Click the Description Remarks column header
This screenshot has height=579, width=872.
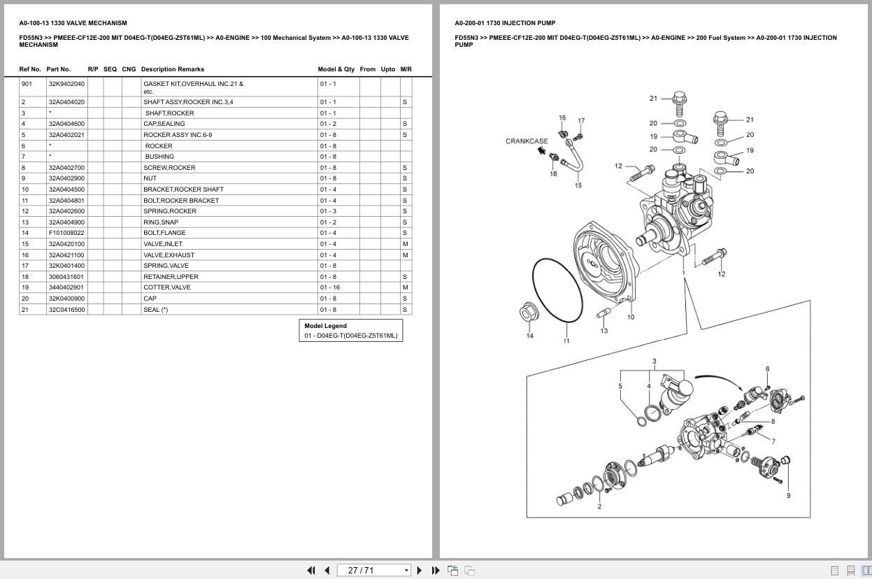pos(173,69)
